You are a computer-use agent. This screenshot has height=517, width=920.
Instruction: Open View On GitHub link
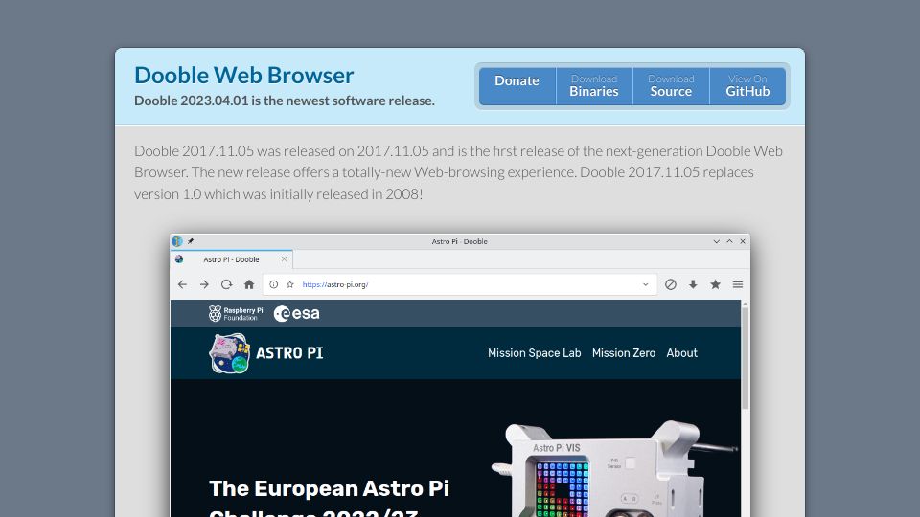pos(747,86)
